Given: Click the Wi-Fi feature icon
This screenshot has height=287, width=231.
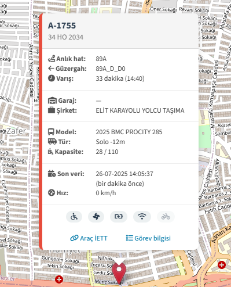Looking at the screenshot, I should pos(142,217).
